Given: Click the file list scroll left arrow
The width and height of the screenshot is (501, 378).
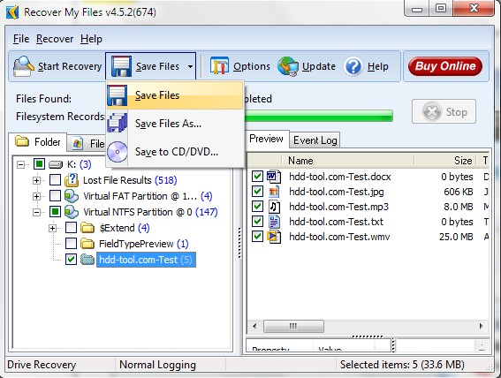Looking at the screenshot, I should click(x=254, y=326).
